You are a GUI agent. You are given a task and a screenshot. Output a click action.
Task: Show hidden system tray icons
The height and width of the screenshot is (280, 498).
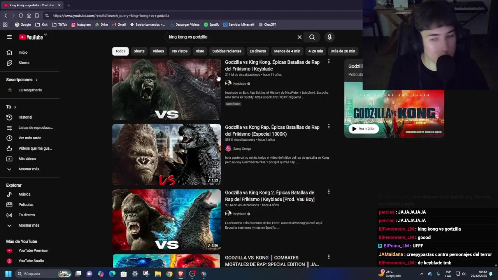(421, 274)
